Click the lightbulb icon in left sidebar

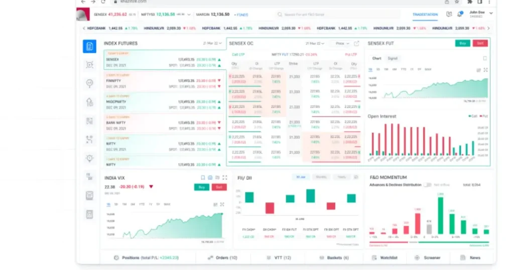point(89,158)
